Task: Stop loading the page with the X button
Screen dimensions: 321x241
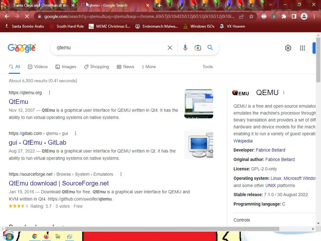Action: point(27,16)
